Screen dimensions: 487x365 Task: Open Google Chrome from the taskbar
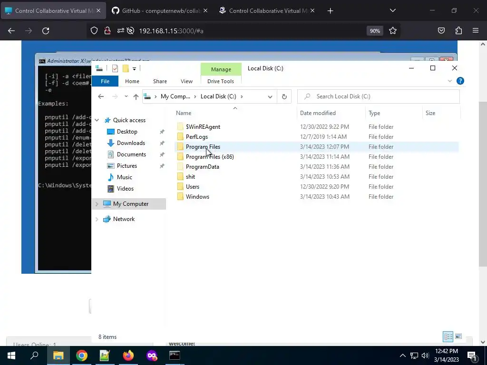click(x=82, y=355)
